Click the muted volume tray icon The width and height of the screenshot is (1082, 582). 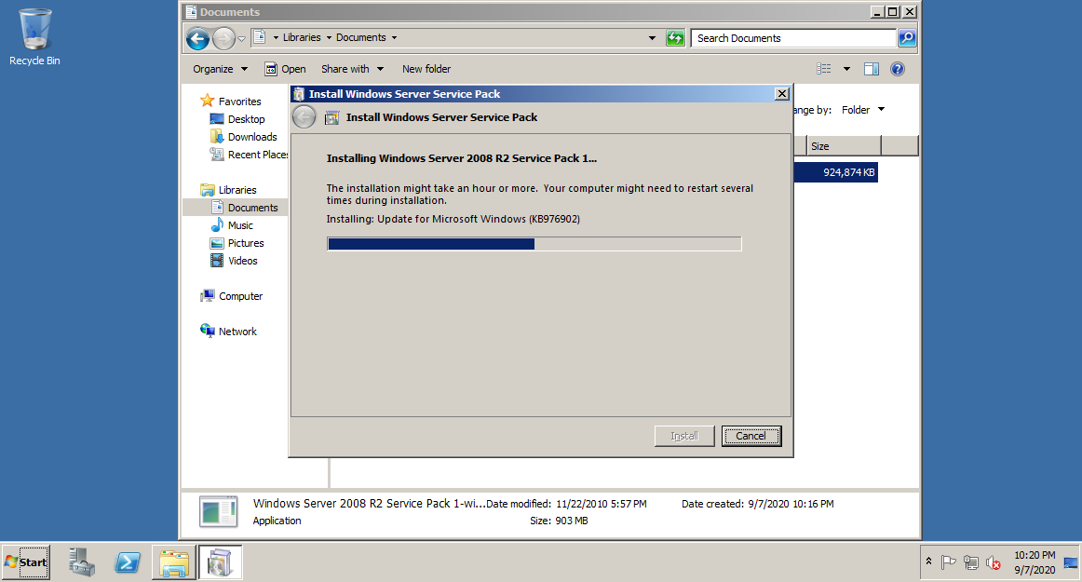click(x=993, y=562)
